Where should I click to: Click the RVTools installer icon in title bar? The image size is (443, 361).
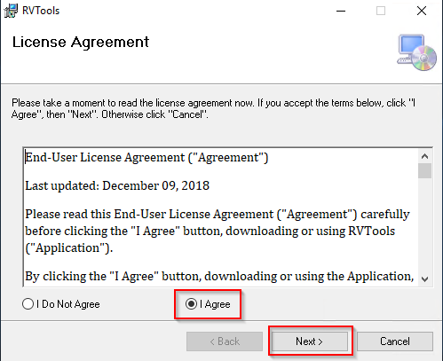[x=11, y=11]
